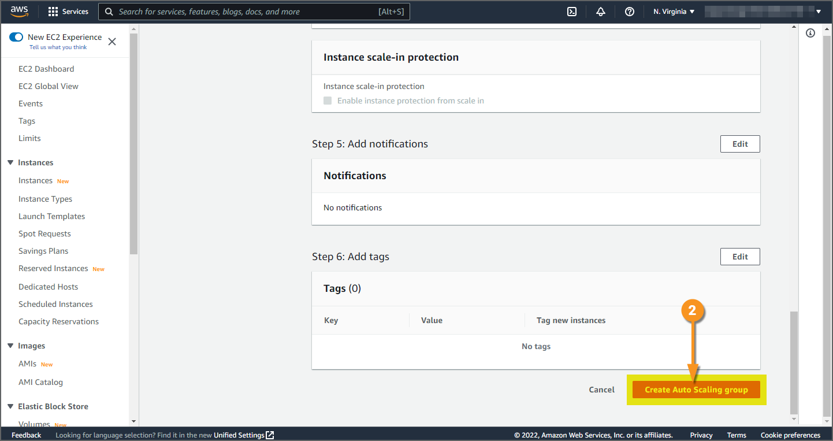Enable instance protection from scale in checkbox
The height and width of the screenshot is (441, 833).
point(328,101)
